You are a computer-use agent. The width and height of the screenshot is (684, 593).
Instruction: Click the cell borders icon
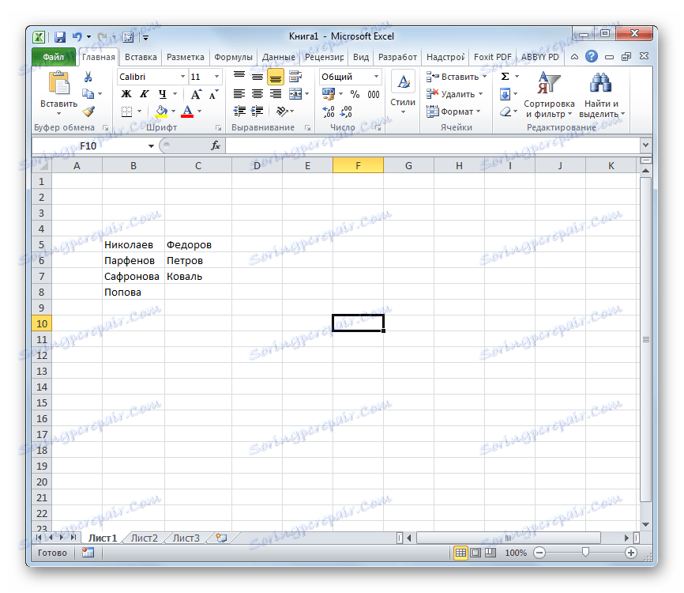[x=126, y=111]
